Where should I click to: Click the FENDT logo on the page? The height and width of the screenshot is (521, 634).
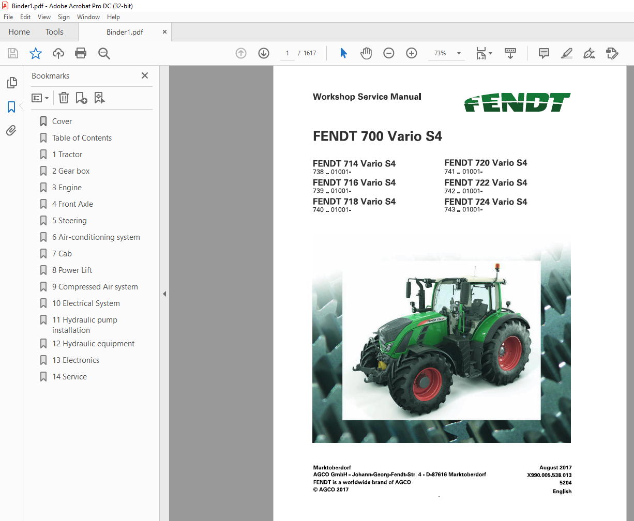coord(517,102)
